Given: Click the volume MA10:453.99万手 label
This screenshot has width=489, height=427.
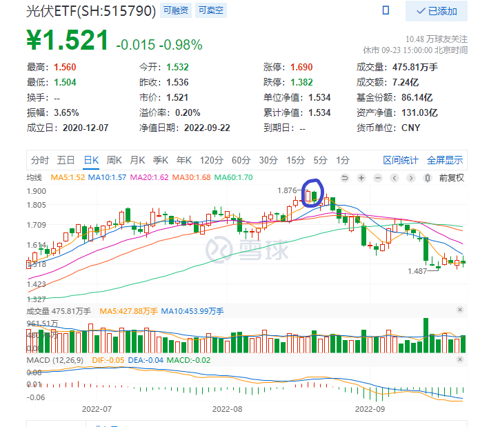Looking at the screenshot, I should (192, 311).
